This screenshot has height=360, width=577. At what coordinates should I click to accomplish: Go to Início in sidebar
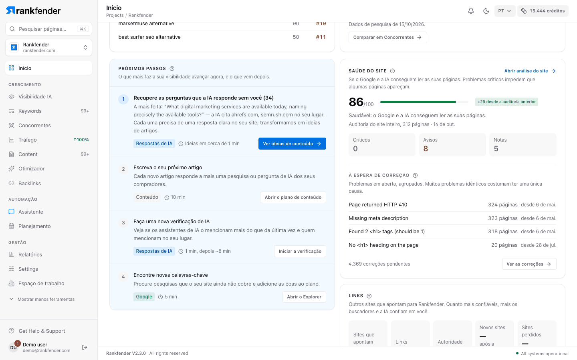tap(49, 68)
